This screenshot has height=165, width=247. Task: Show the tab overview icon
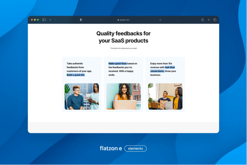click(215, 20)
